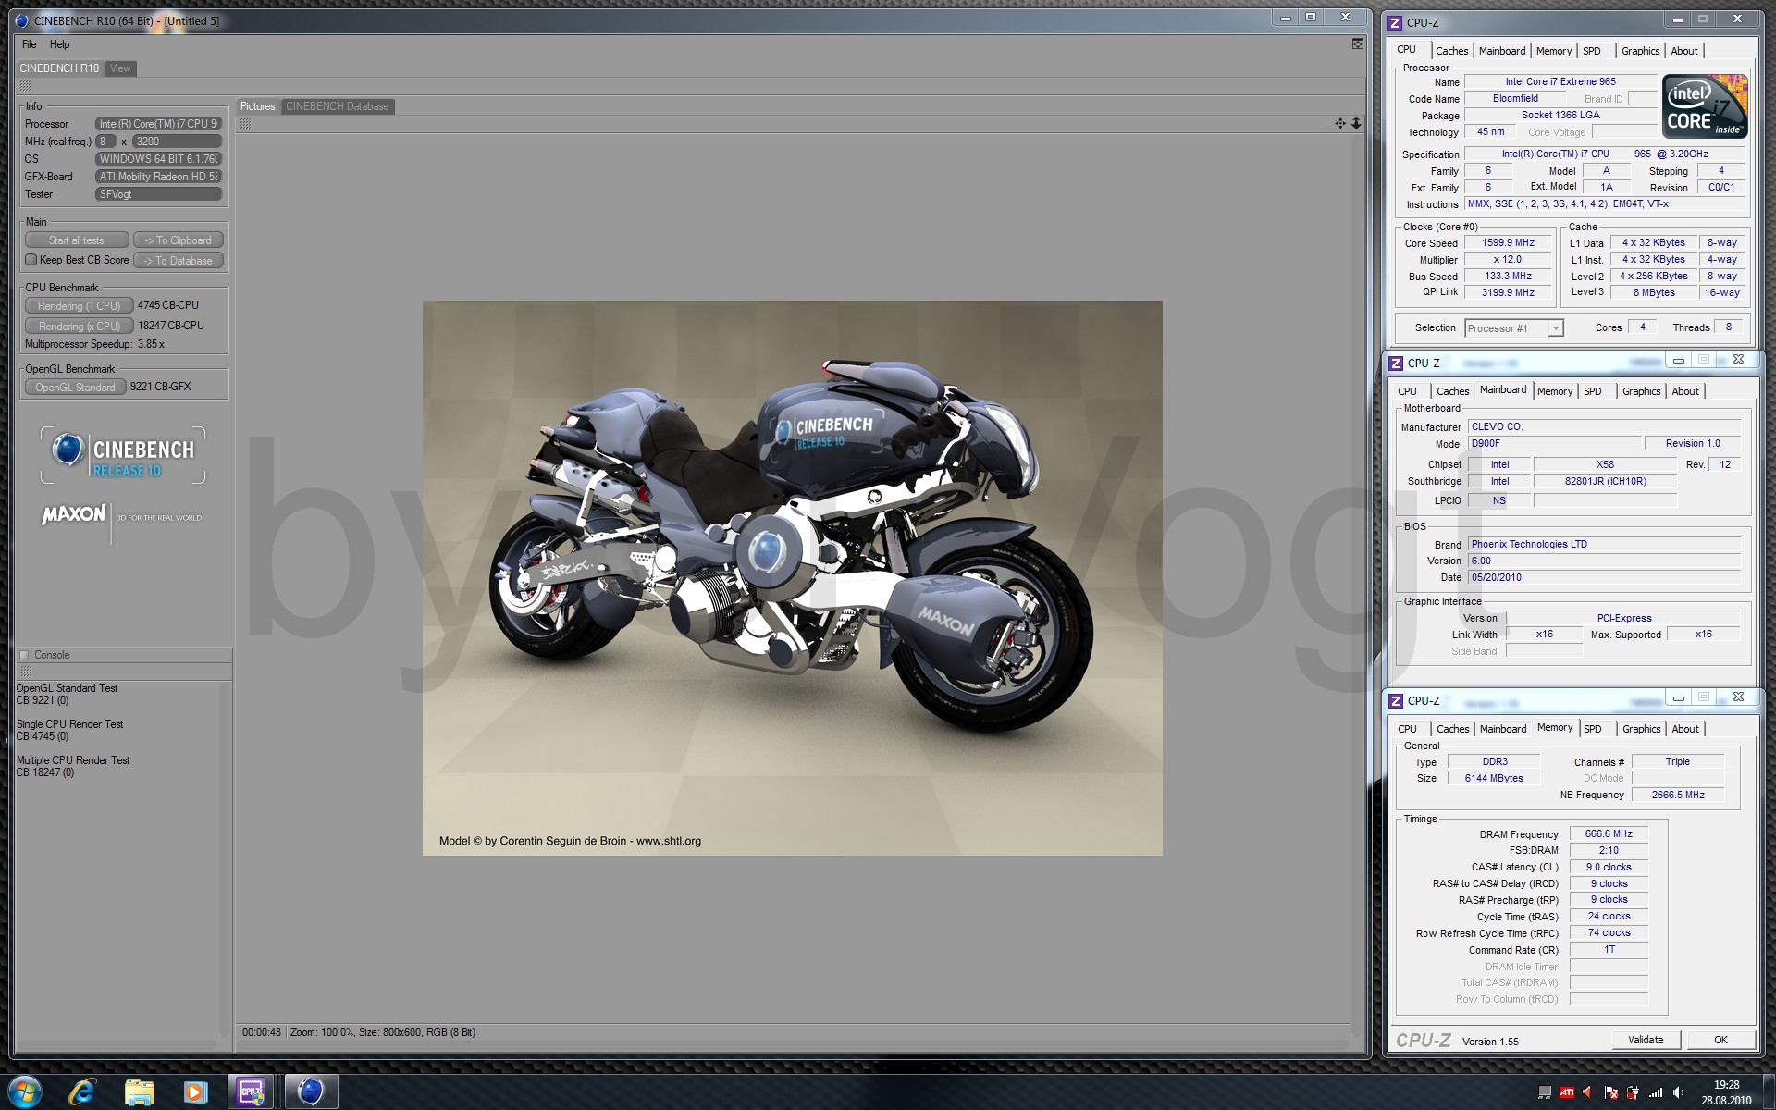Screen dimensions: 1776x1110
Task: Click CPU-Z icon of the Mainboard window title
Action: click(1396, 364)
